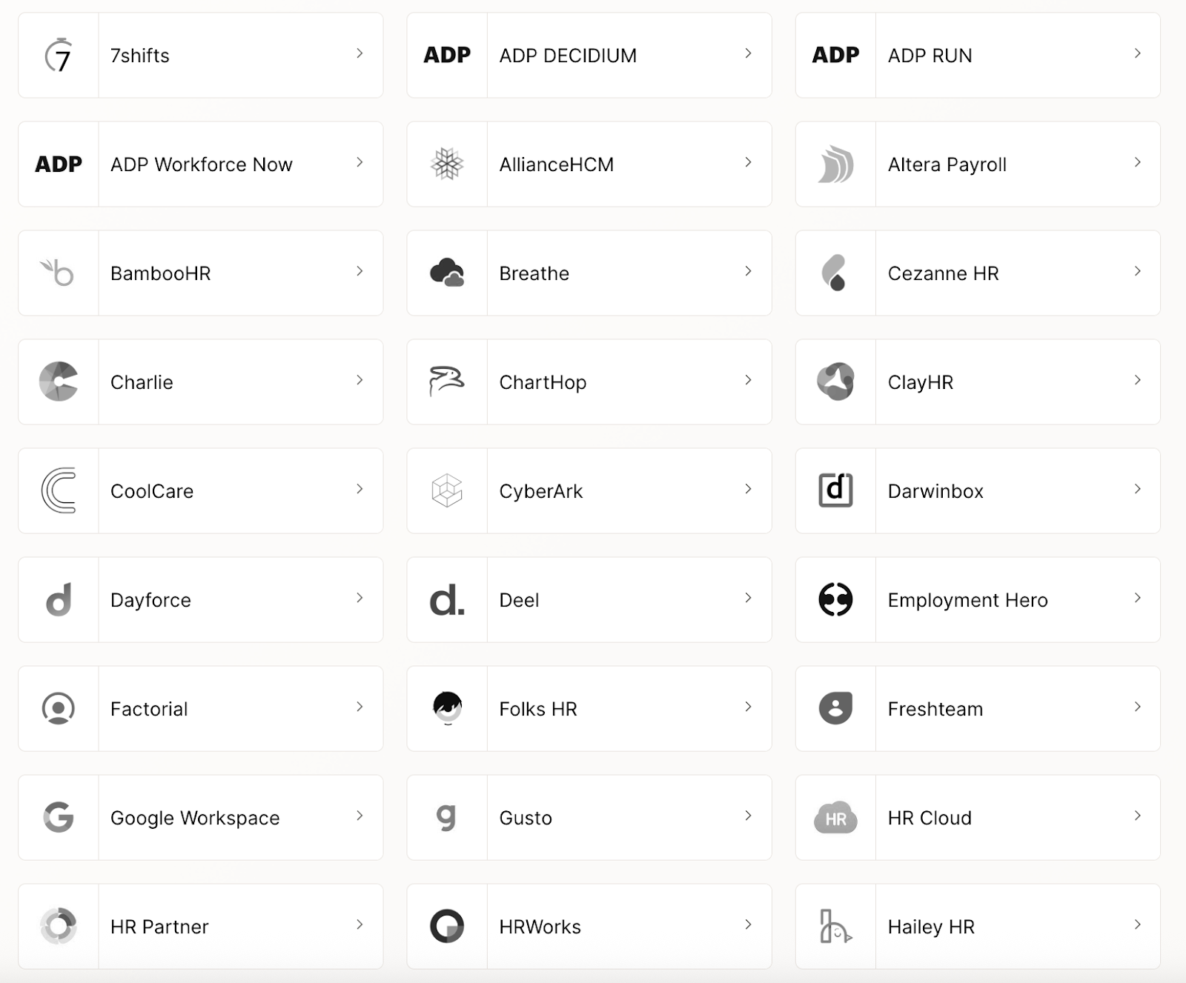The image size is (1186, 983).
Task: Click the ClayHR logo icon
Action: [x=835, y=381]
